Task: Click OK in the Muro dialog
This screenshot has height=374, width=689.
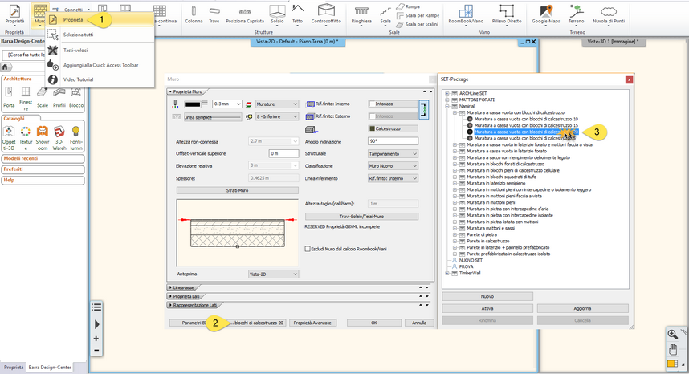Action: [x=374, y=323]
